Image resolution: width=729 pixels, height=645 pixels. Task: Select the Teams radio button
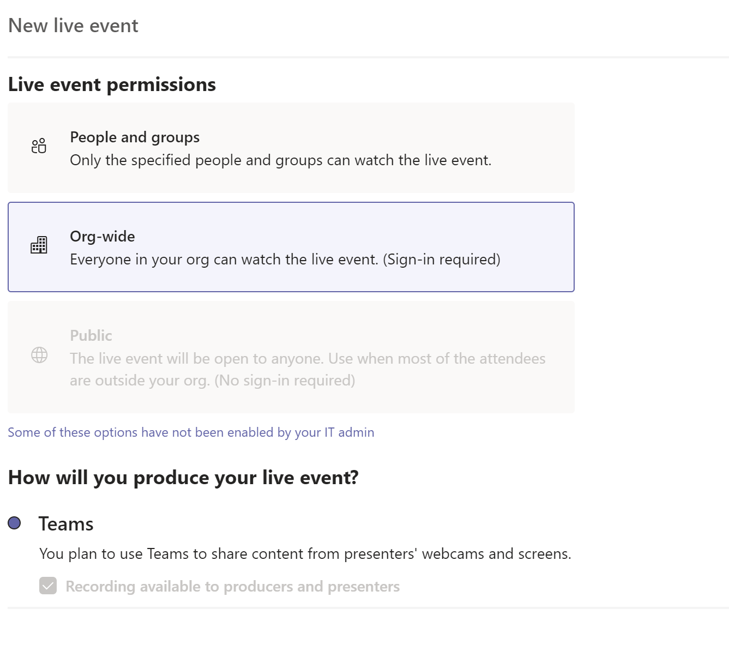click(x=15, y=523)
